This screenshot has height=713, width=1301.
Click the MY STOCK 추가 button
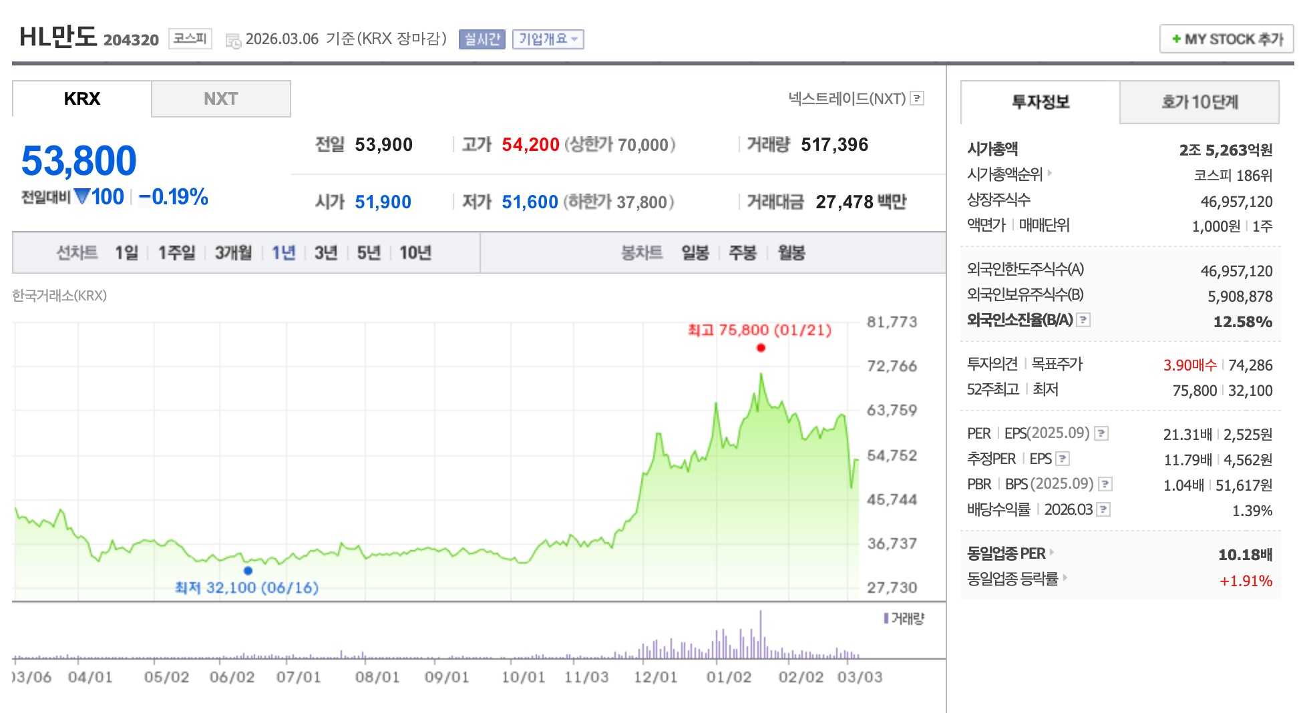pyautogui.click(x=1227, y=39)
